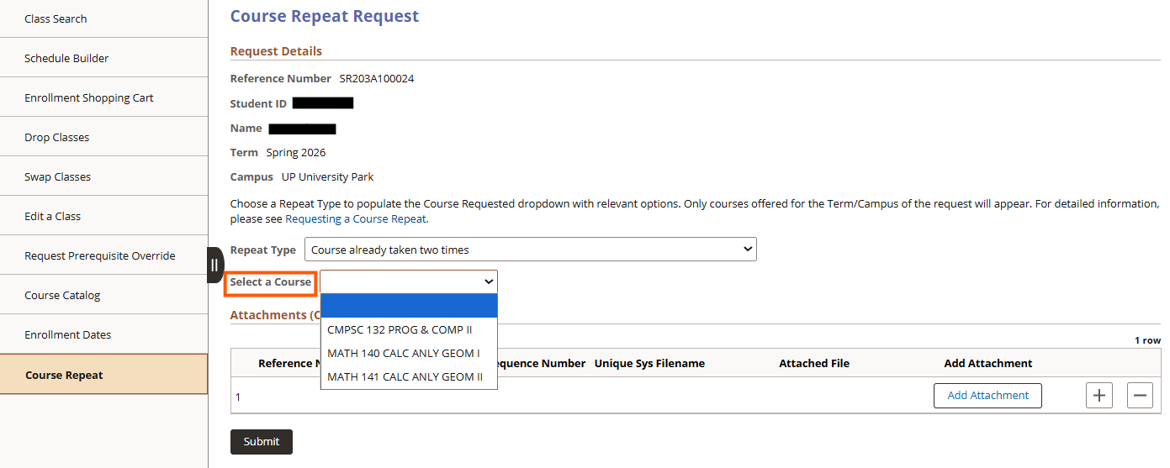
Task: Open the Select a Course dropdown arrow
Action: click(x=487, y=282)
